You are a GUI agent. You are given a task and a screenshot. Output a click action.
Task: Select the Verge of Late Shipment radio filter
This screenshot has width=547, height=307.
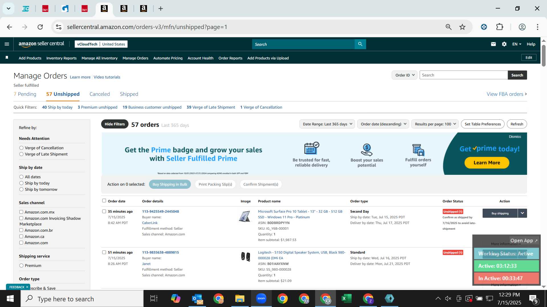[21, 154]
